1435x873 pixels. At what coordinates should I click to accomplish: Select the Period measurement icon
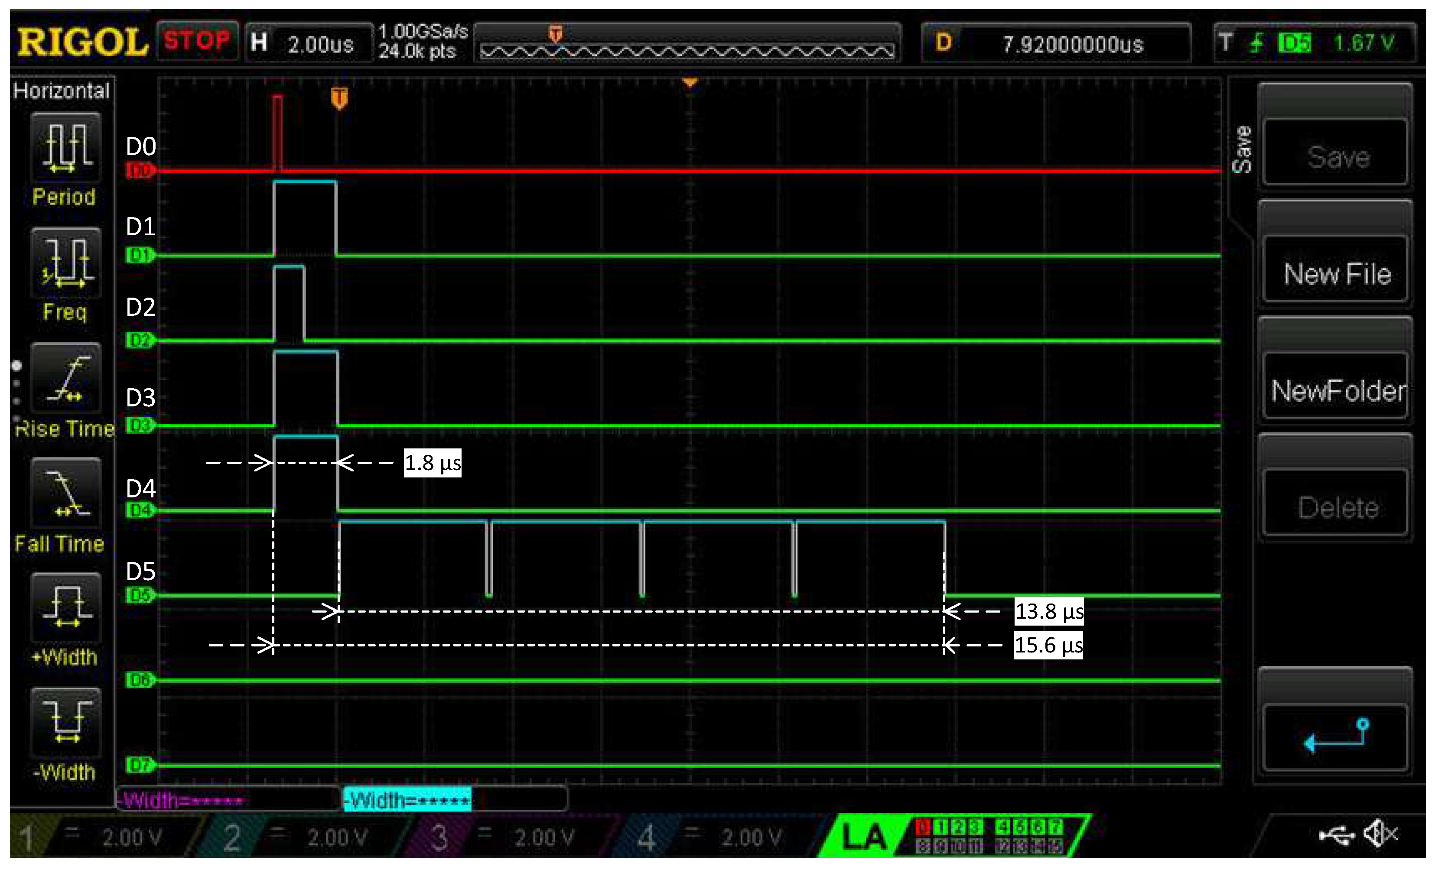[x=66, y=147]
